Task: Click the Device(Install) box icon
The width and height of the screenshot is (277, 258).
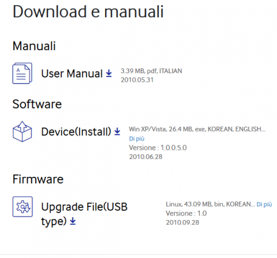Action: (x=23, y=131)
